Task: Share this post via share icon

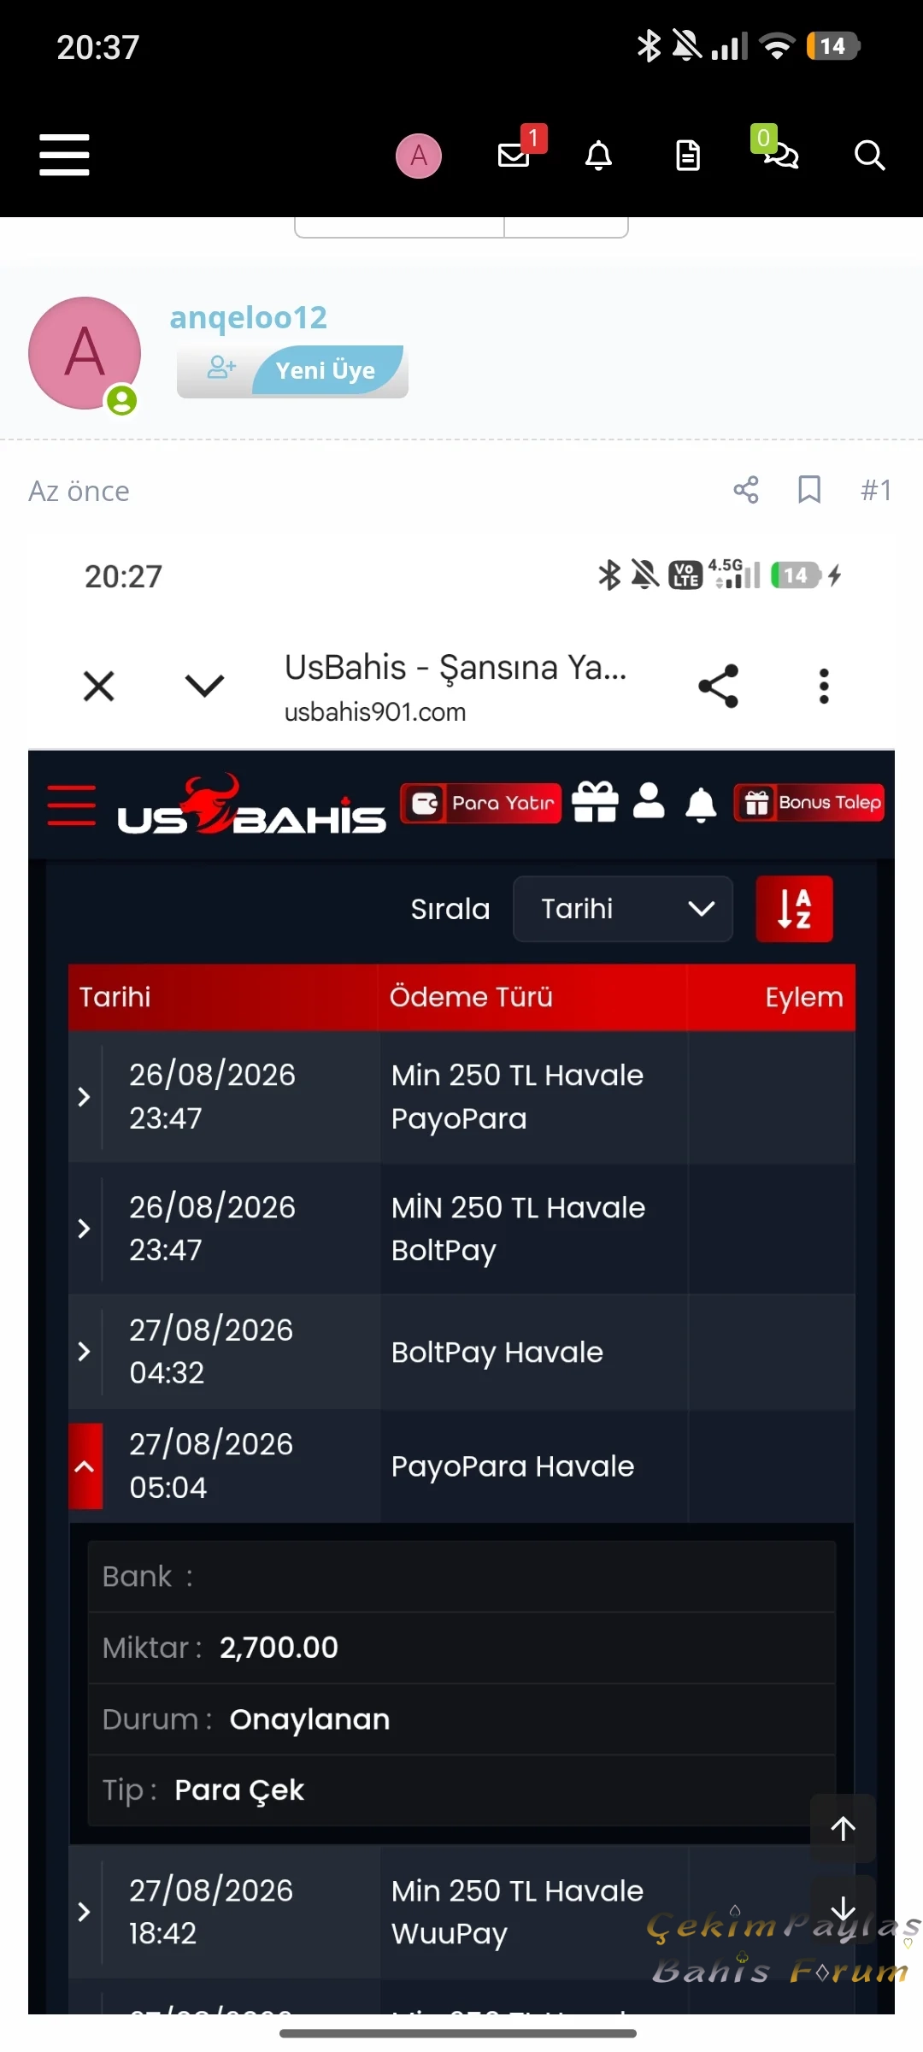Action: pos(746,490)
